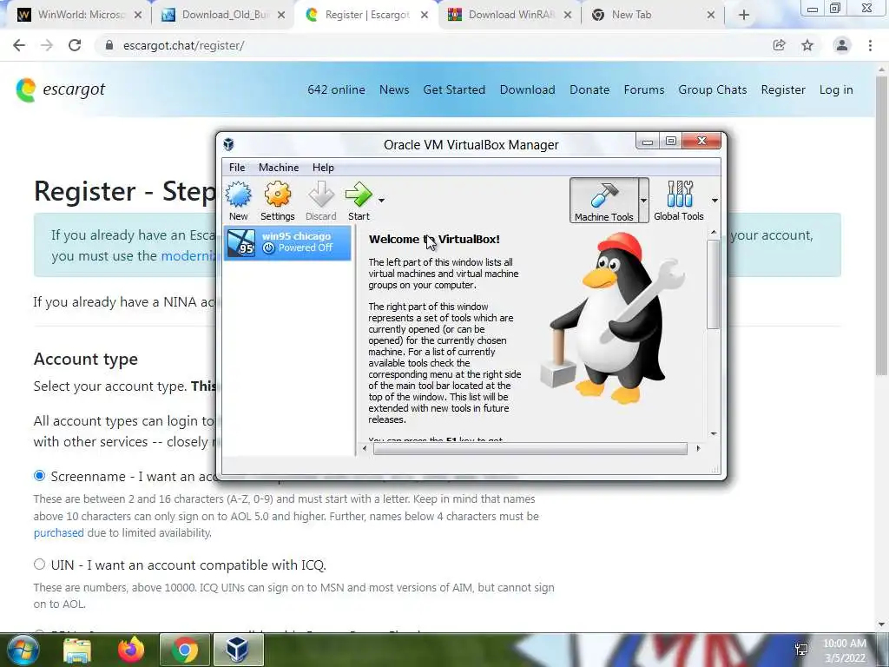
Task: Click the welcome pane horizontal scrollbar
Action: (x=530, y=449)
